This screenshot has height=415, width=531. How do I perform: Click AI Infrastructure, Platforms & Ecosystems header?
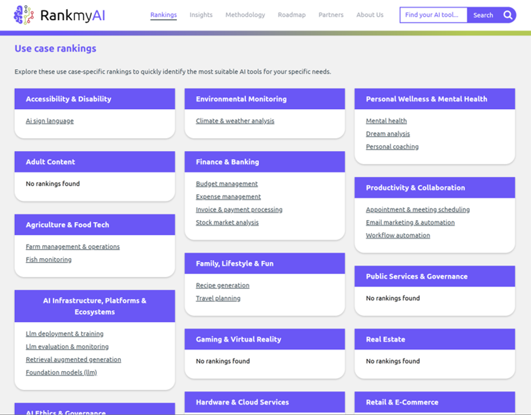click(x=95, y=306)
